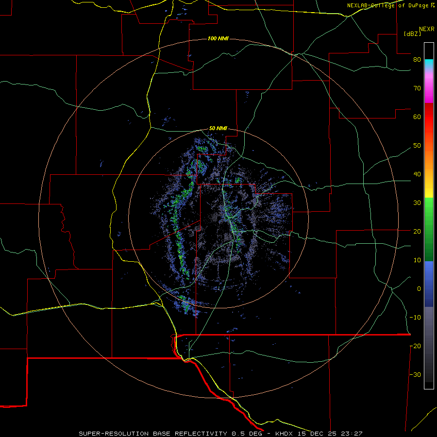The width and height of the screenshot is (437, 437).
Task: Click the 10 dBZ scale value
Action: pos(417,260)
